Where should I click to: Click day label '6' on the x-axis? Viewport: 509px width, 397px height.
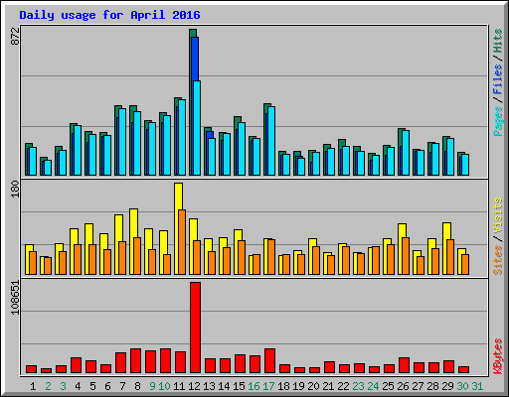tap(107, 386)
